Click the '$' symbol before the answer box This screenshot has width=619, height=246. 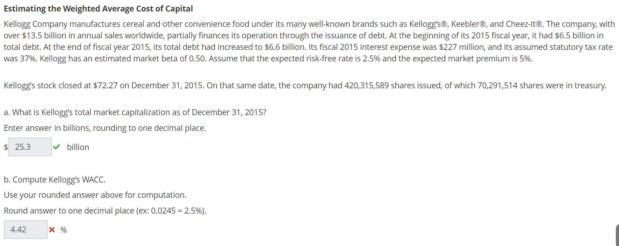tap(5, 147)
